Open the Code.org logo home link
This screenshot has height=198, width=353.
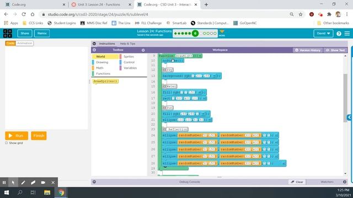(x=8, y=33)
